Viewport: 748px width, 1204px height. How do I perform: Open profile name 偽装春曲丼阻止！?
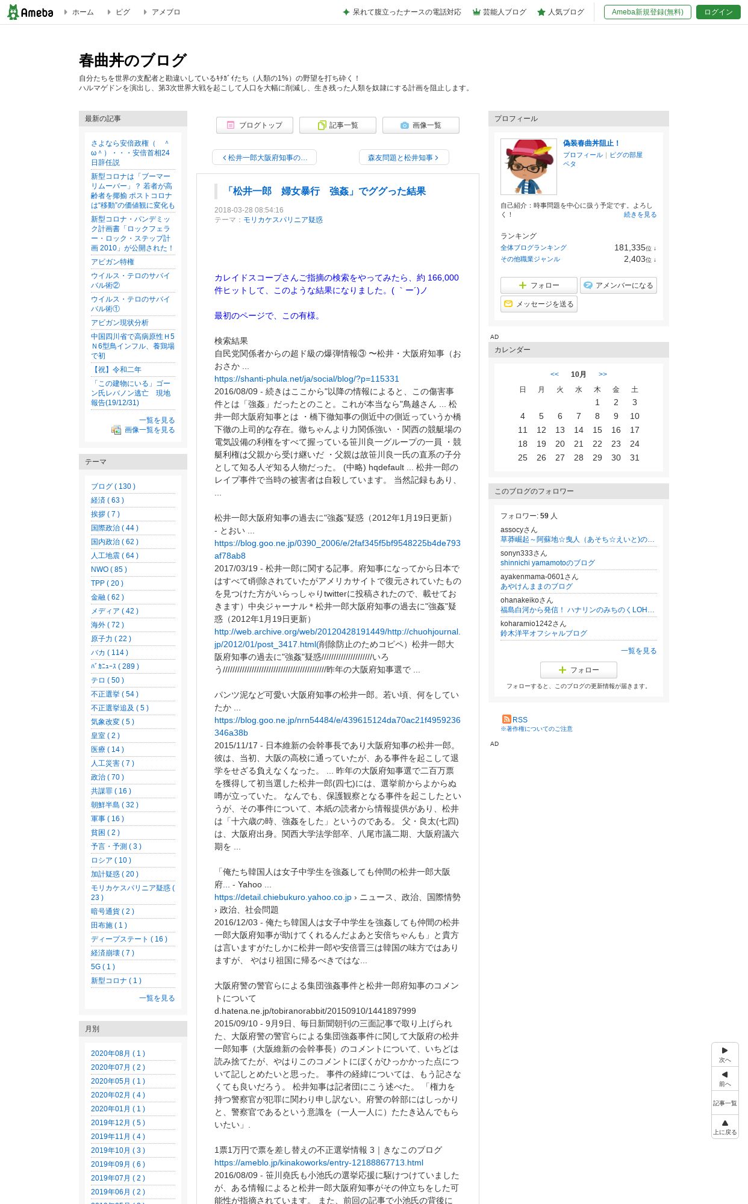[x=591, y=143]
